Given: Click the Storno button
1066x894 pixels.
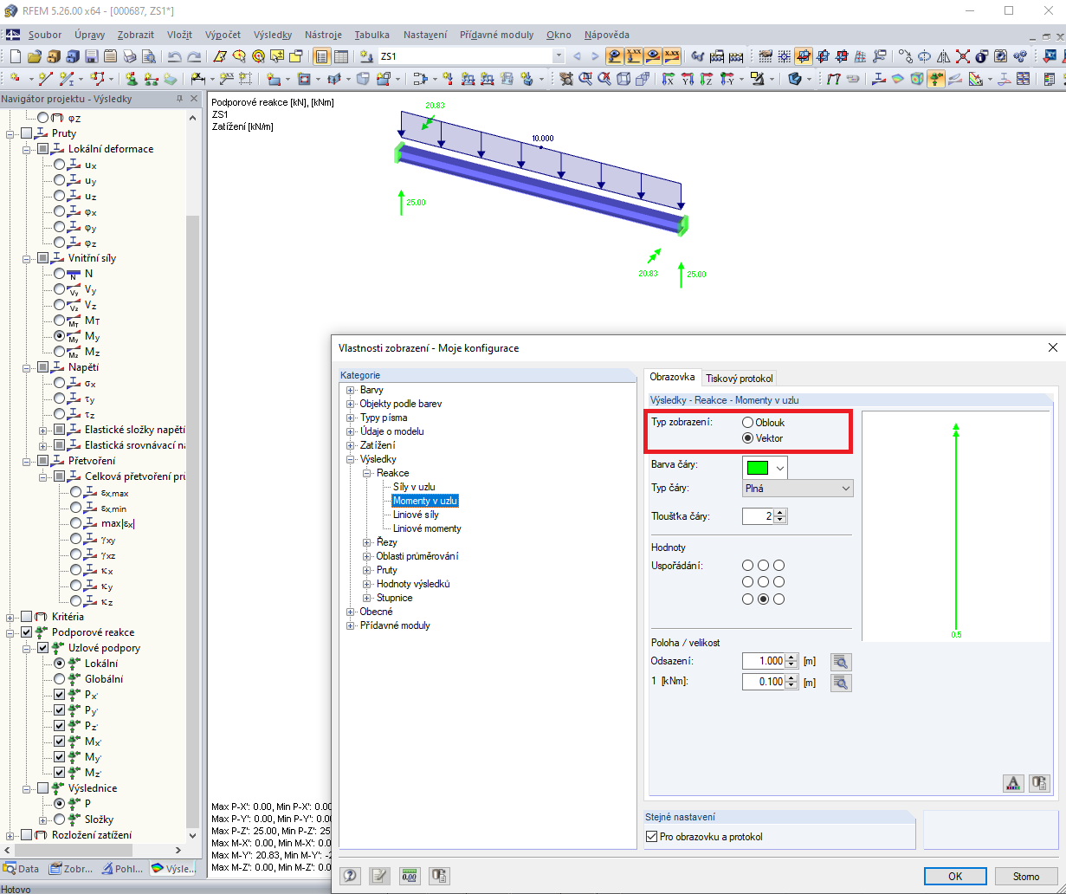Looking at the screenshot, I should pos(1026,876).
